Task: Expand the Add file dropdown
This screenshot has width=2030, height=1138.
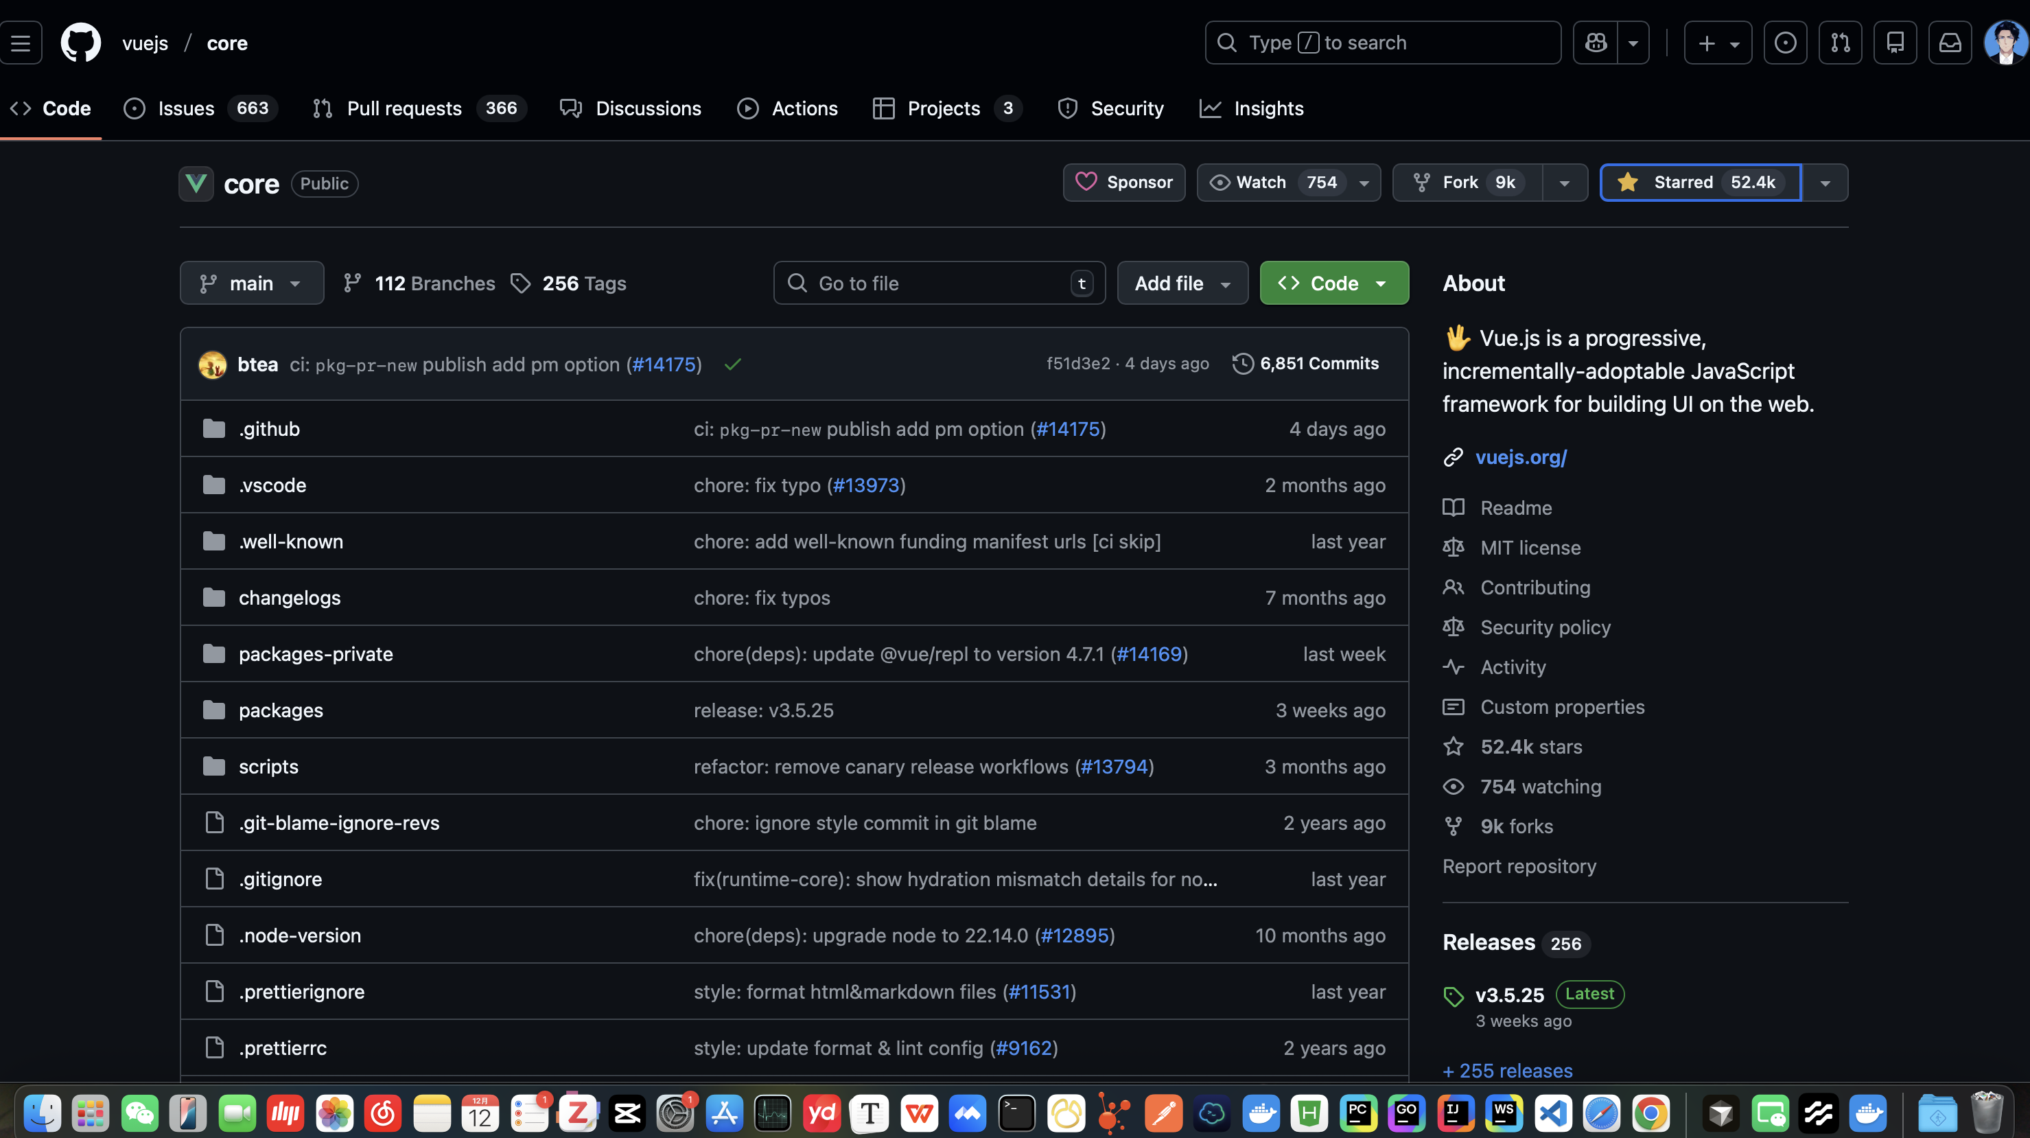Action: [1182, 283]
